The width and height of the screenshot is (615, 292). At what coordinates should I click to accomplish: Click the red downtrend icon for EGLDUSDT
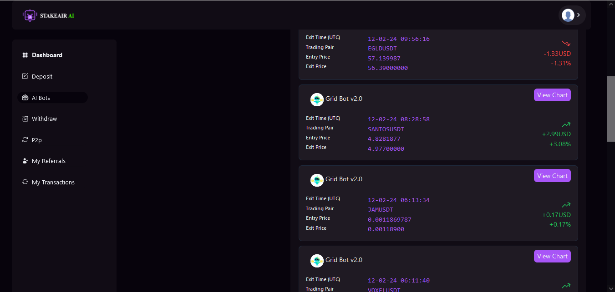tap(566, 44)
